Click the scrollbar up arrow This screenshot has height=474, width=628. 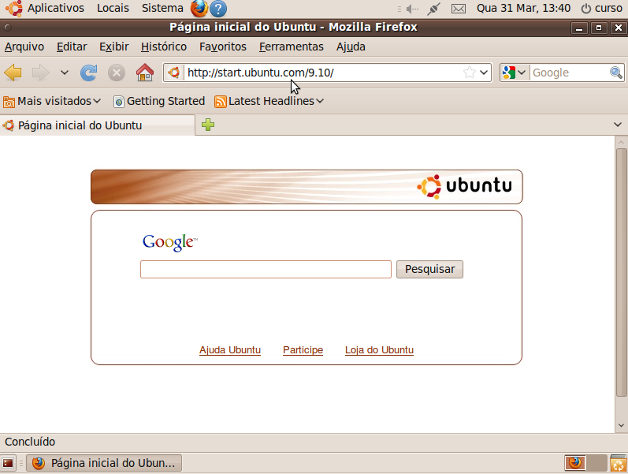click(x=621, y=142)
